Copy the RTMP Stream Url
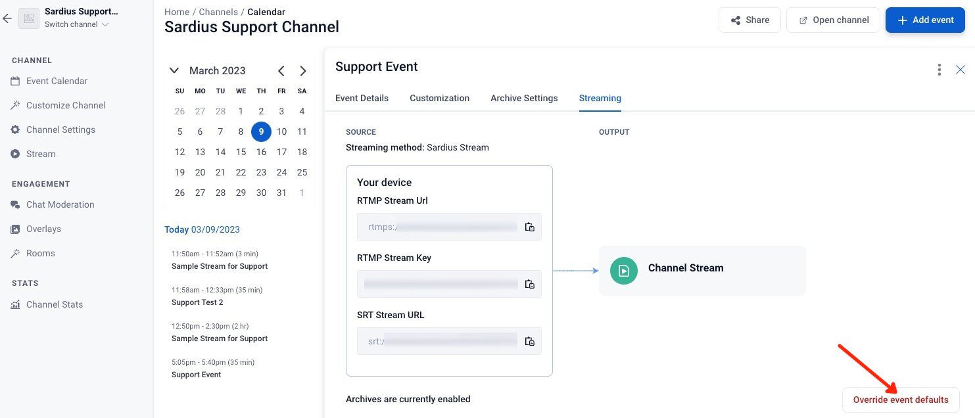 529,227
